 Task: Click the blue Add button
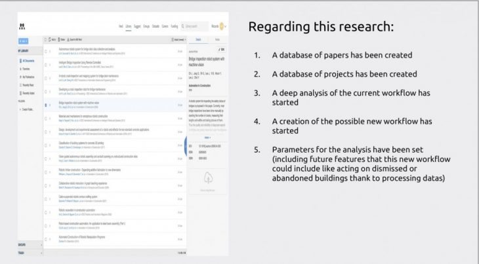coord(24,39)
